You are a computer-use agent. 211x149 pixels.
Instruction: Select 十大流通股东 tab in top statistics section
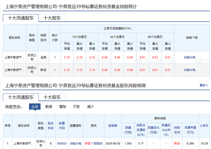click(x=21, y=18)
